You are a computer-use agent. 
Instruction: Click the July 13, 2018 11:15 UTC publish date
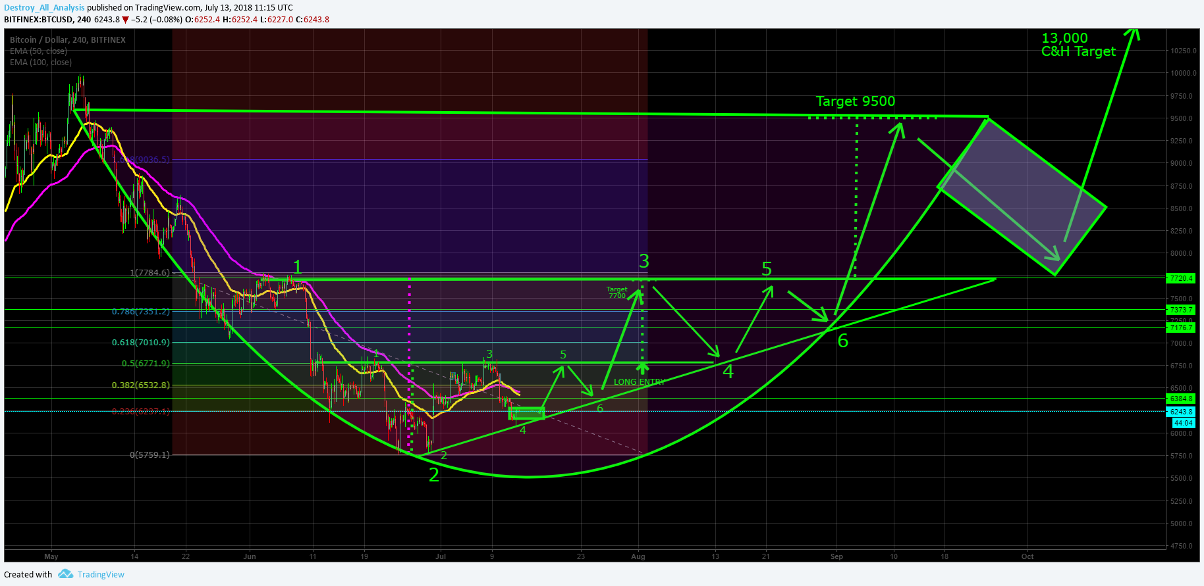(249, 8)
